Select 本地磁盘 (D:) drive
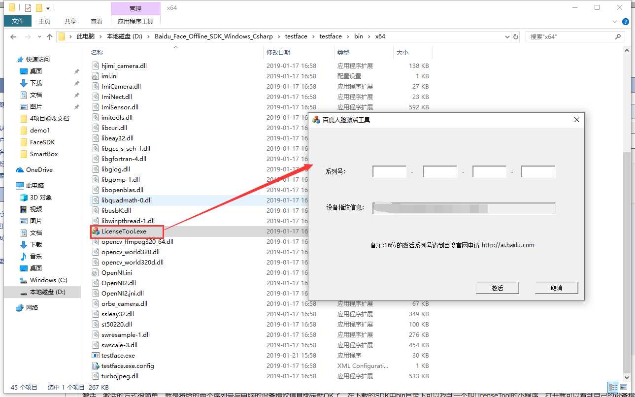Viewport: 635px width, 397px height. click(47, 292)
